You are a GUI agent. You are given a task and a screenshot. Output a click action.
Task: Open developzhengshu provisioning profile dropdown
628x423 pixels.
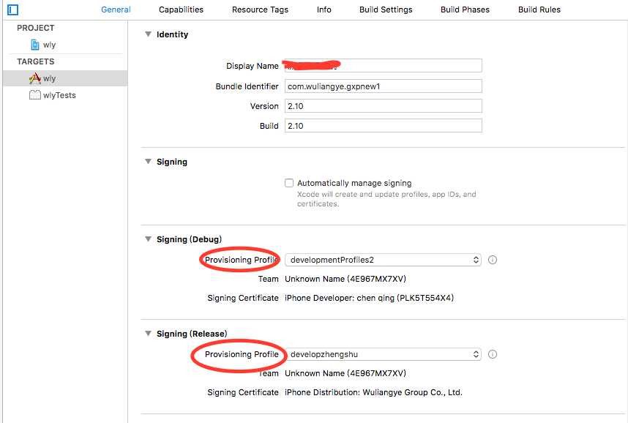383,354
